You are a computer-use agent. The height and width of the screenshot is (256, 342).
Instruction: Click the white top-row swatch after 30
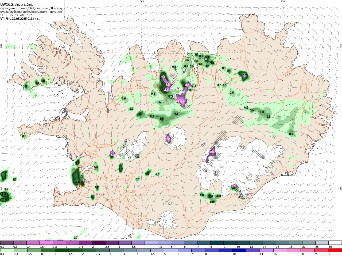(x=335, y=243)
